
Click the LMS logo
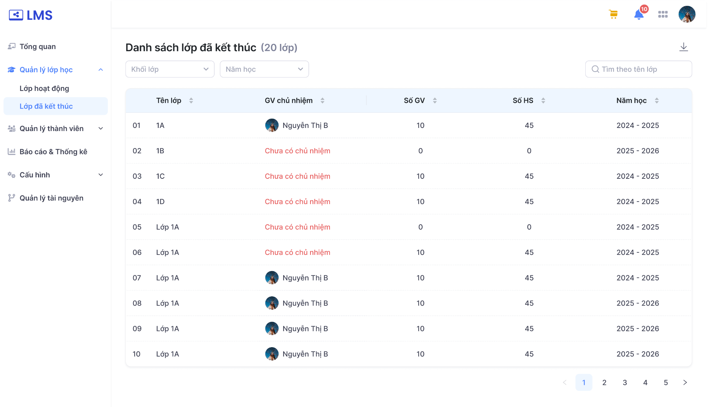pos(31,15)
